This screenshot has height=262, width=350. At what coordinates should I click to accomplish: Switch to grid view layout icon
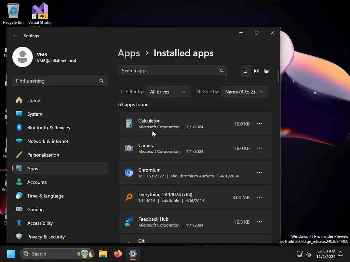click(256, 71)
